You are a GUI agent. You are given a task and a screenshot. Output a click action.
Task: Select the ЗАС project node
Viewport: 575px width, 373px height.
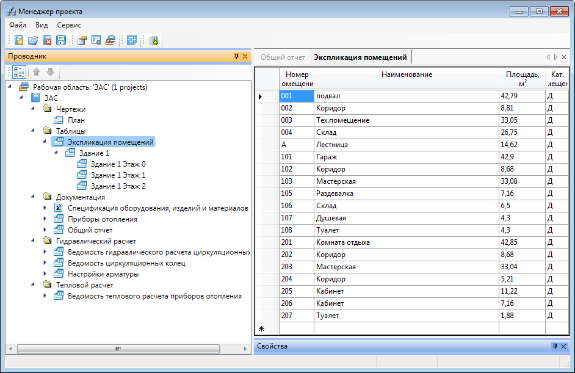point(51,98)
